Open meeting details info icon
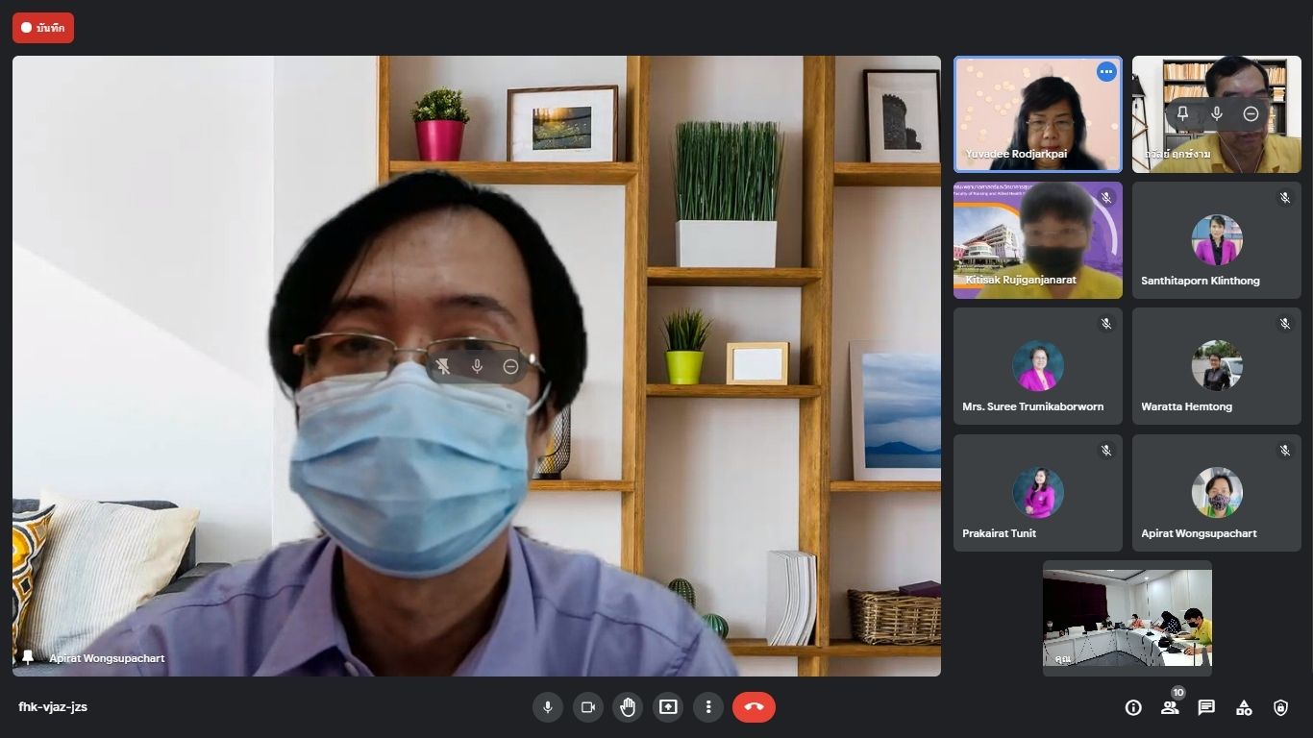 1133,708
